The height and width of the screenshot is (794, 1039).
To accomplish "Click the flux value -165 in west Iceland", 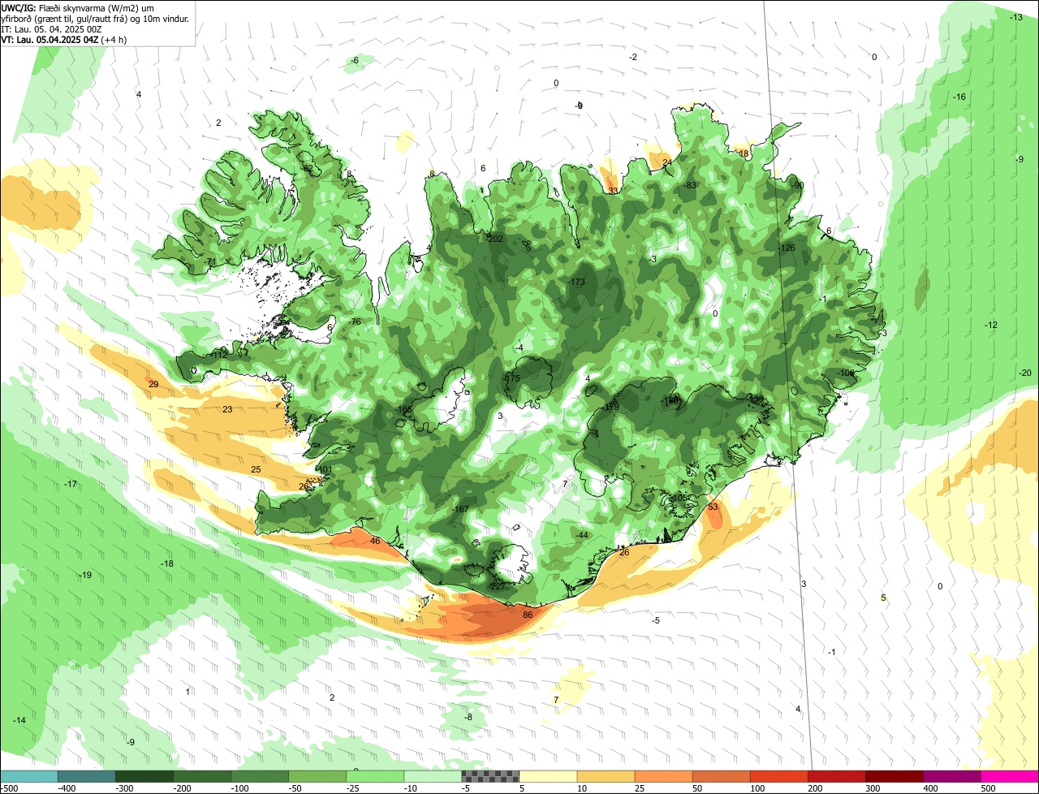I will tap(405, 409).
